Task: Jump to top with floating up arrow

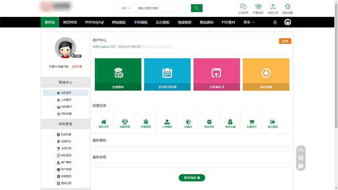Action: click(301, 150)
